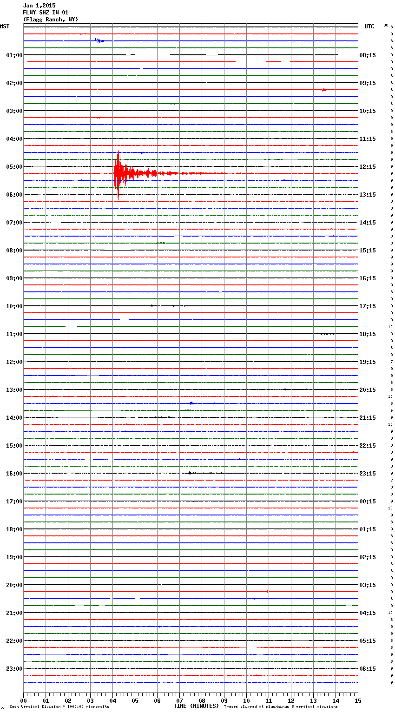Click the 23:15 UTC row label
395x713 pixels.
tap(368, 474)
